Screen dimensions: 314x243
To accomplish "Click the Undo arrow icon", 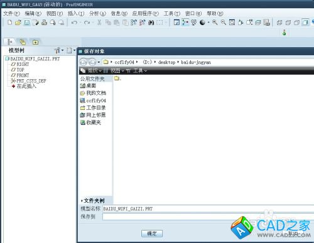I will click(x=74, y=22).
